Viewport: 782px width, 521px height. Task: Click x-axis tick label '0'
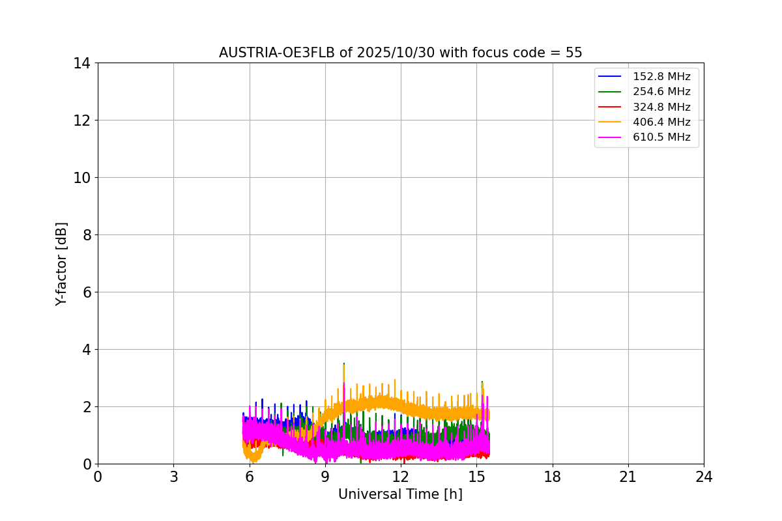98,477
